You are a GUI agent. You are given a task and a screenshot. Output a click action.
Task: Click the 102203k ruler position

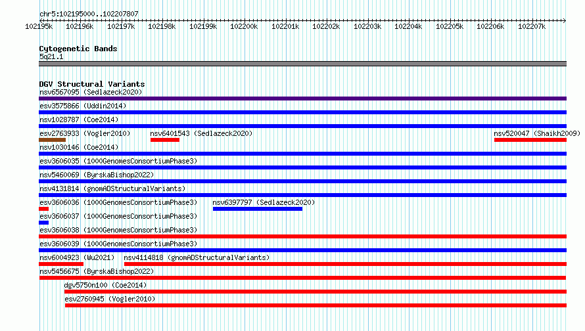click(367, 26)
